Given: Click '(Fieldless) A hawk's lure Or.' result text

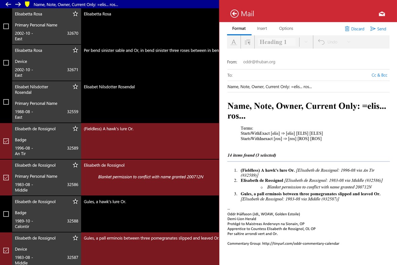Looking at the screenshot, I should pos(109,129).
